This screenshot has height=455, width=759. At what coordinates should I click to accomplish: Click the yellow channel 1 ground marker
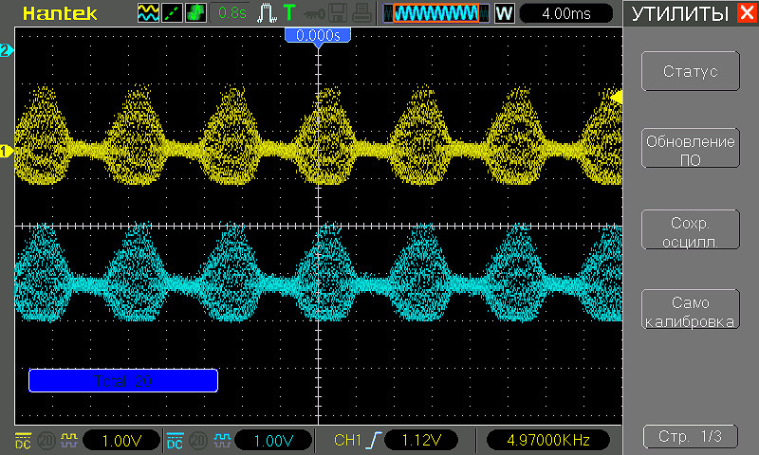pyautogui.click(x=7, y=151)
